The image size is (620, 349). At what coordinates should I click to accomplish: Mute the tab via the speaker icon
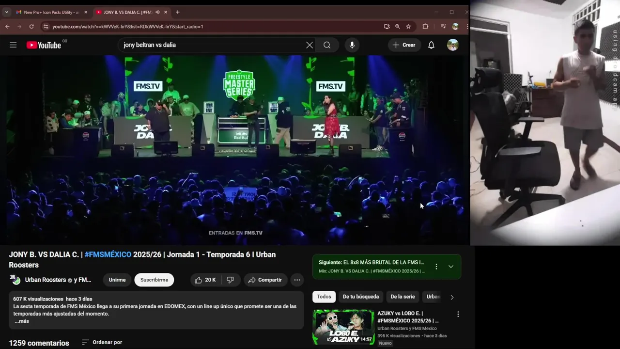point(157,12)
